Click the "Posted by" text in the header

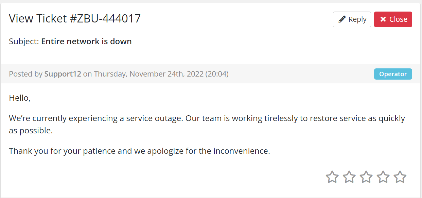point(25,74)
